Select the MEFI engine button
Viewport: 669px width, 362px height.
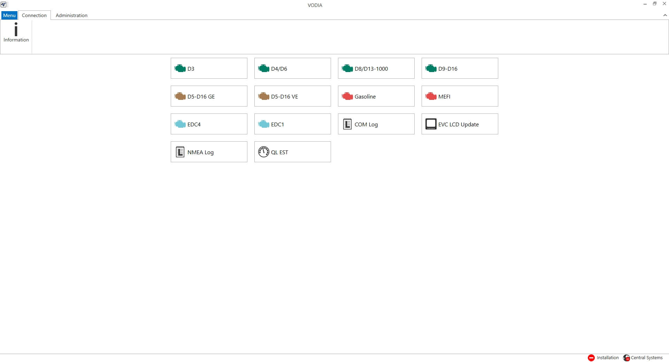[460, 96]
